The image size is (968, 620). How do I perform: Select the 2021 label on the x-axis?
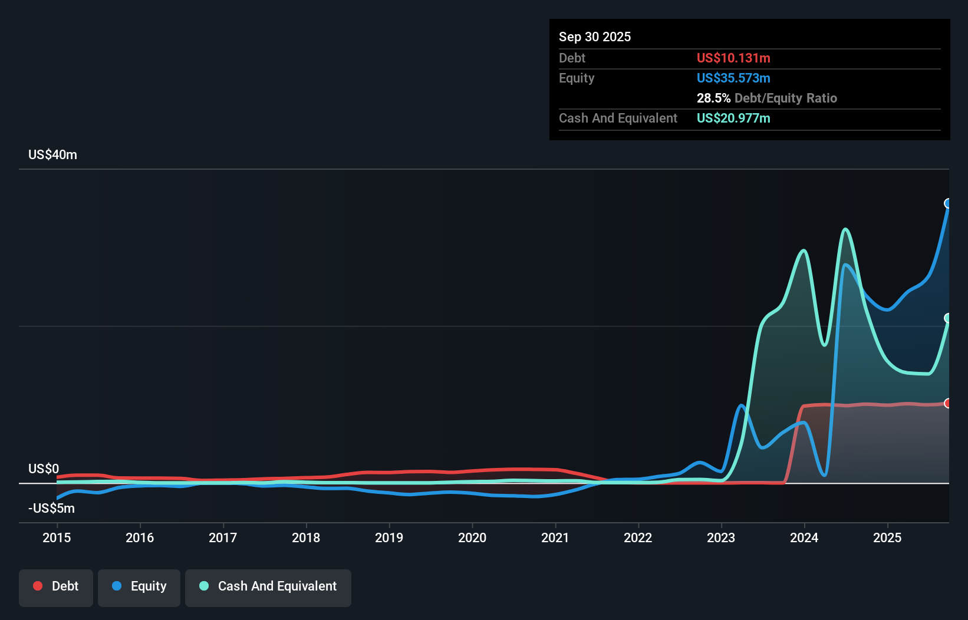click(555, 537)
